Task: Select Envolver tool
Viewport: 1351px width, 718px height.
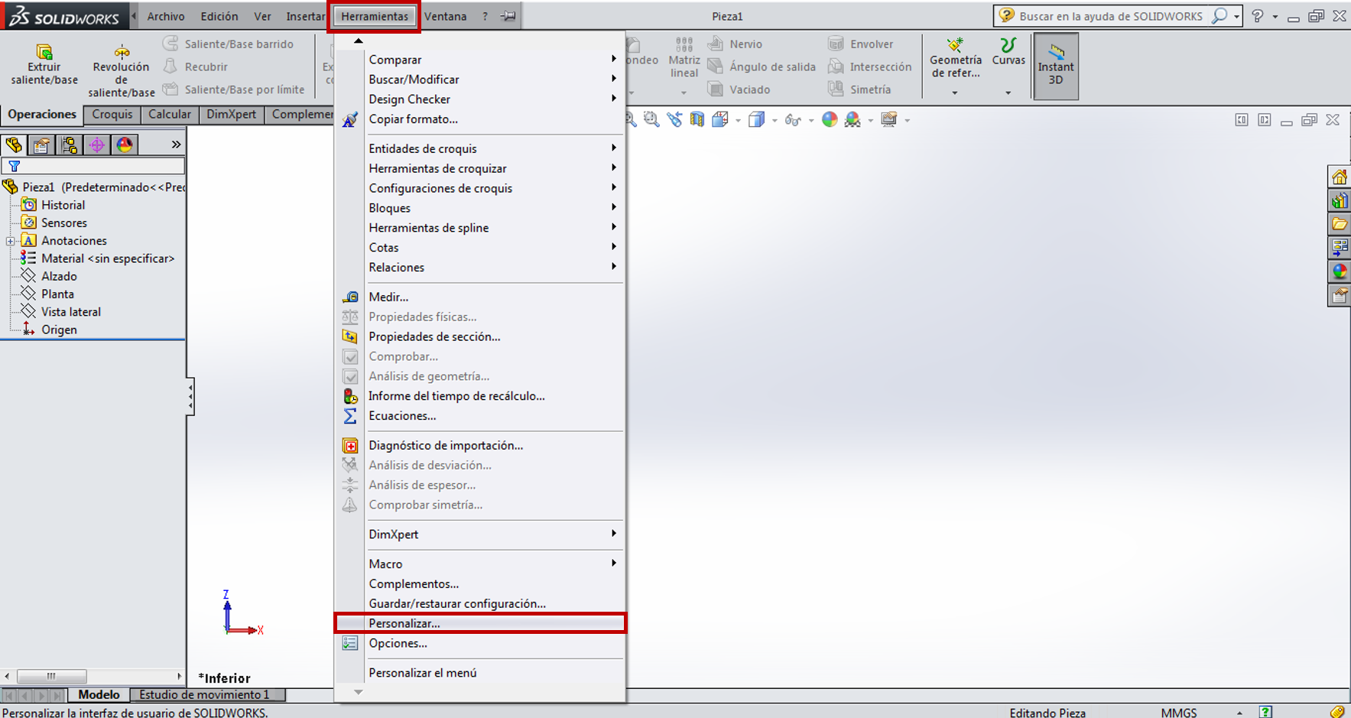Action: [x=861, y=44]
